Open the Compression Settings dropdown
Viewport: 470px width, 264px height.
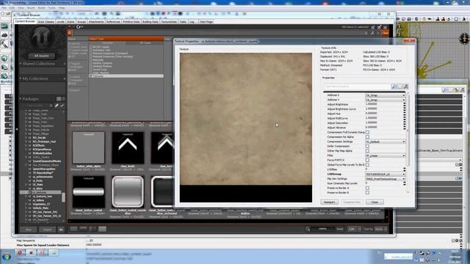click(385, 142)
